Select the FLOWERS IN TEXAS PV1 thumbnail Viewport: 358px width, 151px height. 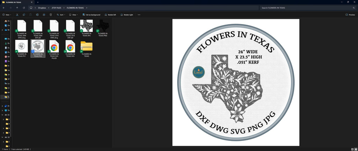[22, 48]
